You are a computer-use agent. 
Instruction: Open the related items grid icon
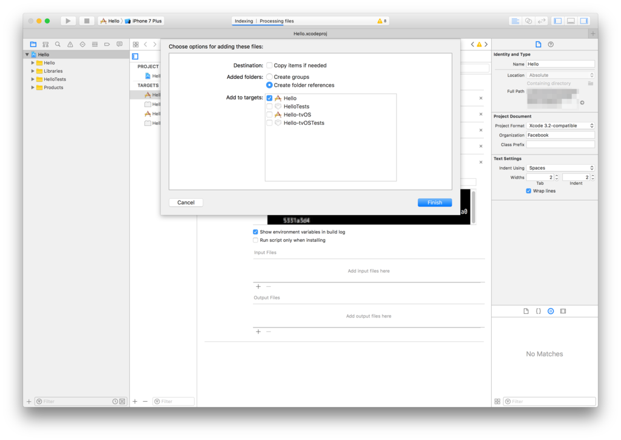pos(136,44)
